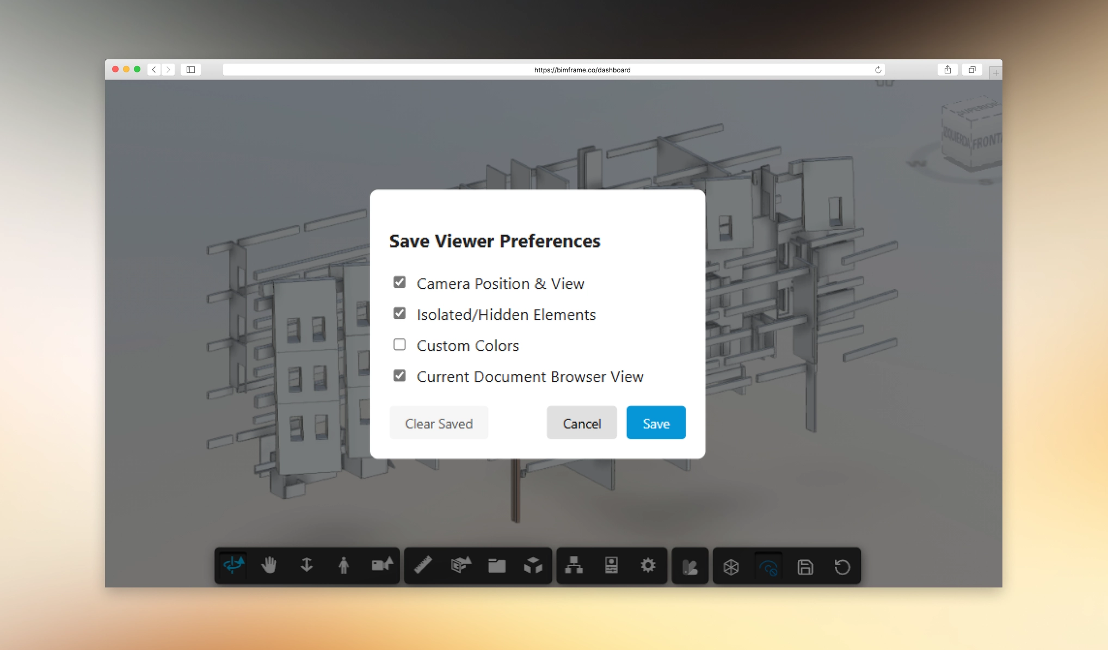1108x650 pixels.
Task: Open viewer settings gear
Action: (x=648, y=566)
